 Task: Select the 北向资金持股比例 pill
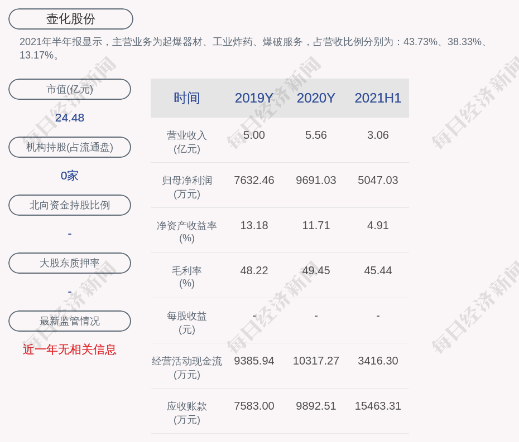tap(70, 205)
